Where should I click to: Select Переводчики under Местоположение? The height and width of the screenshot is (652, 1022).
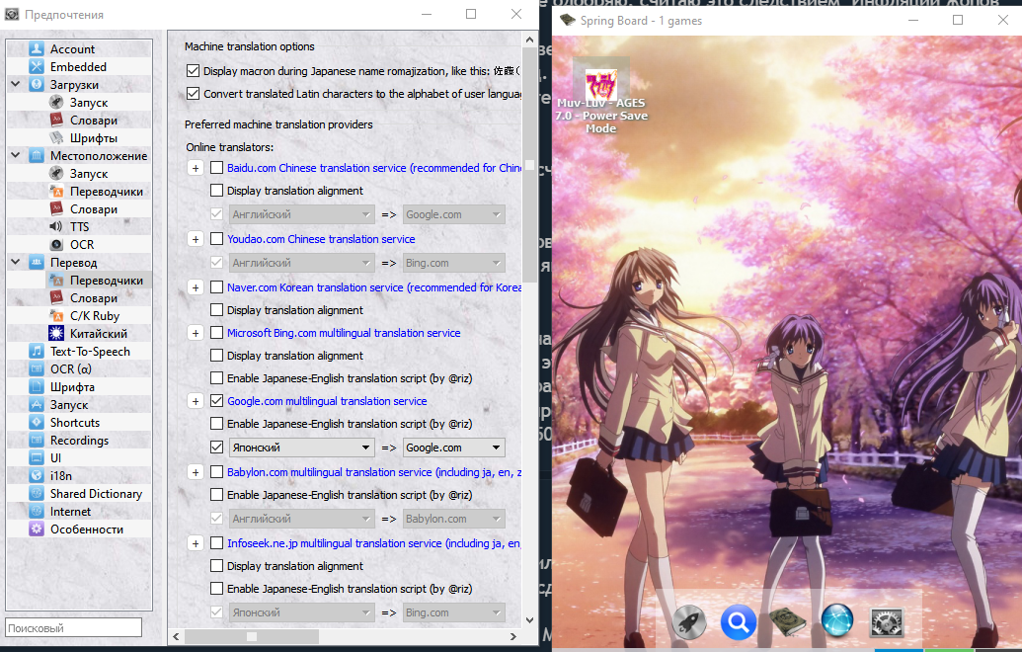(x=107, y=192)
